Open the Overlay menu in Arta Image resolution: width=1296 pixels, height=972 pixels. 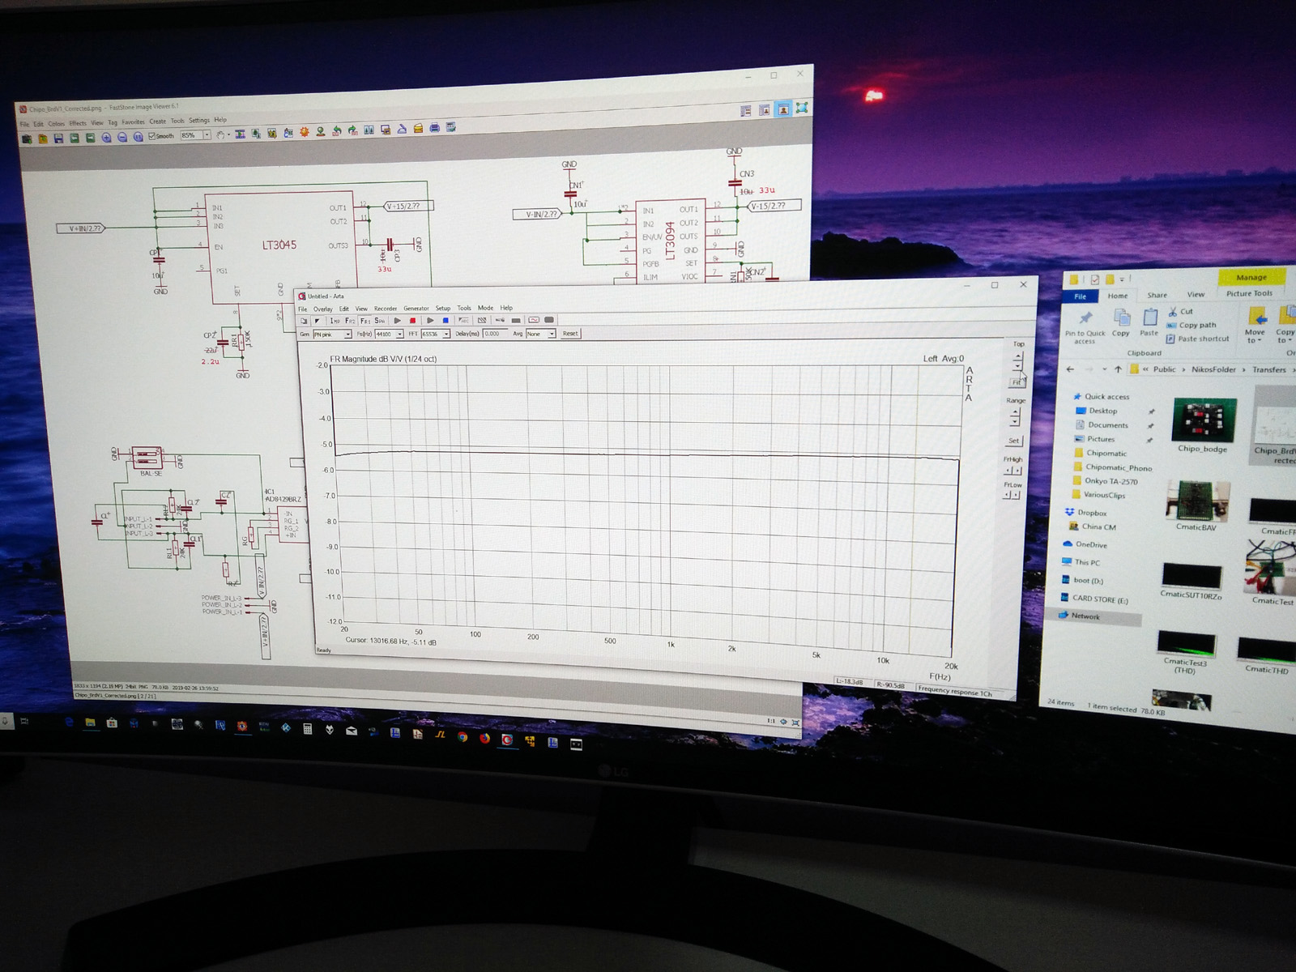[x=323, y=309]
